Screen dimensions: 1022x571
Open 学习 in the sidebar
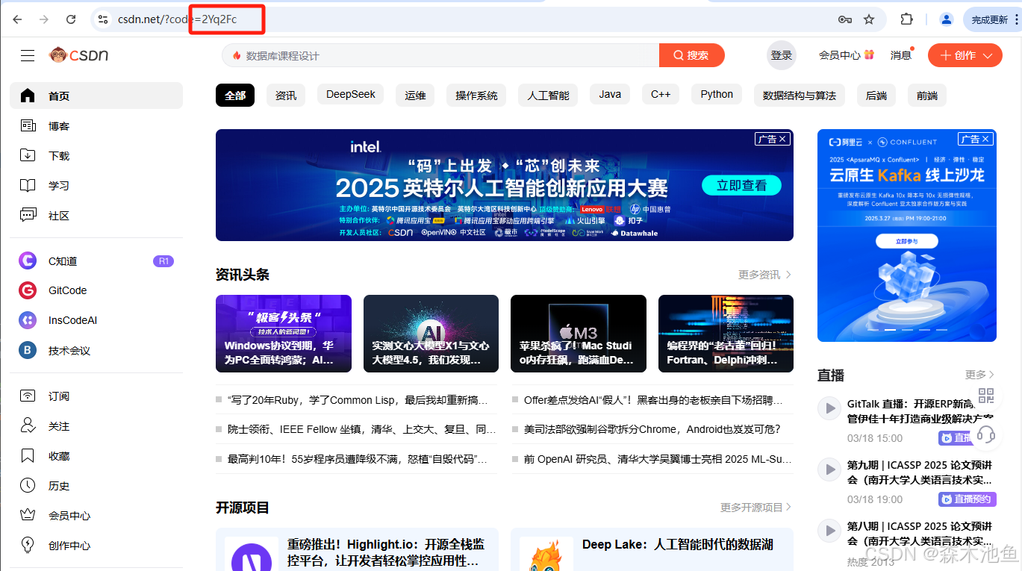[96, 186]
